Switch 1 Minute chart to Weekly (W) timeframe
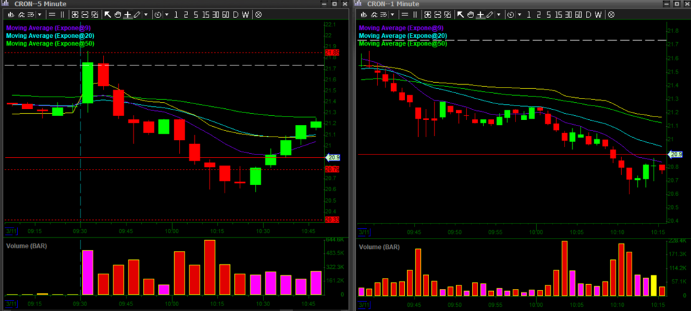Screen dimensions: 691x311 click(598, 14)
